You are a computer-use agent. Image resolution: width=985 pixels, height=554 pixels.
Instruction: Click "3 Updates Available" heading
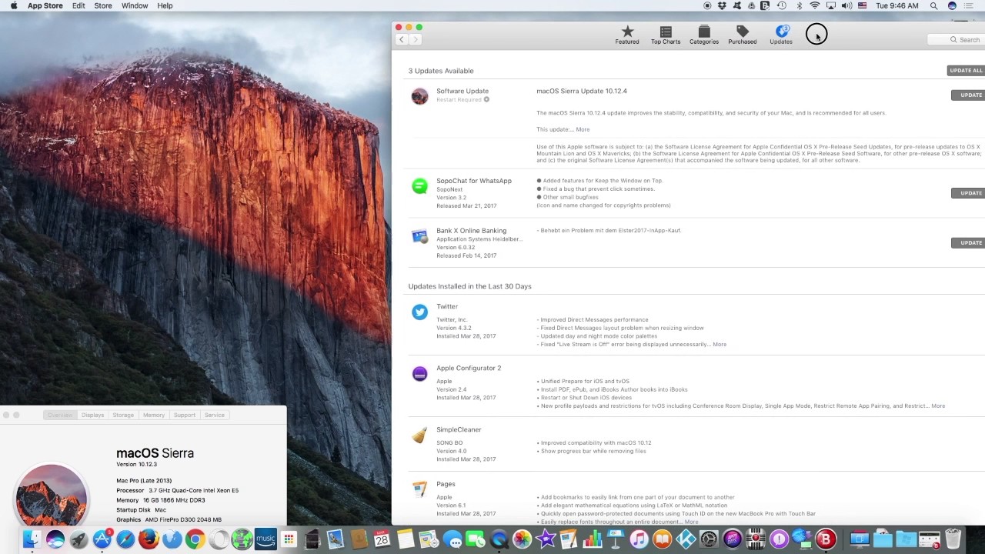(x=441, y=71)
